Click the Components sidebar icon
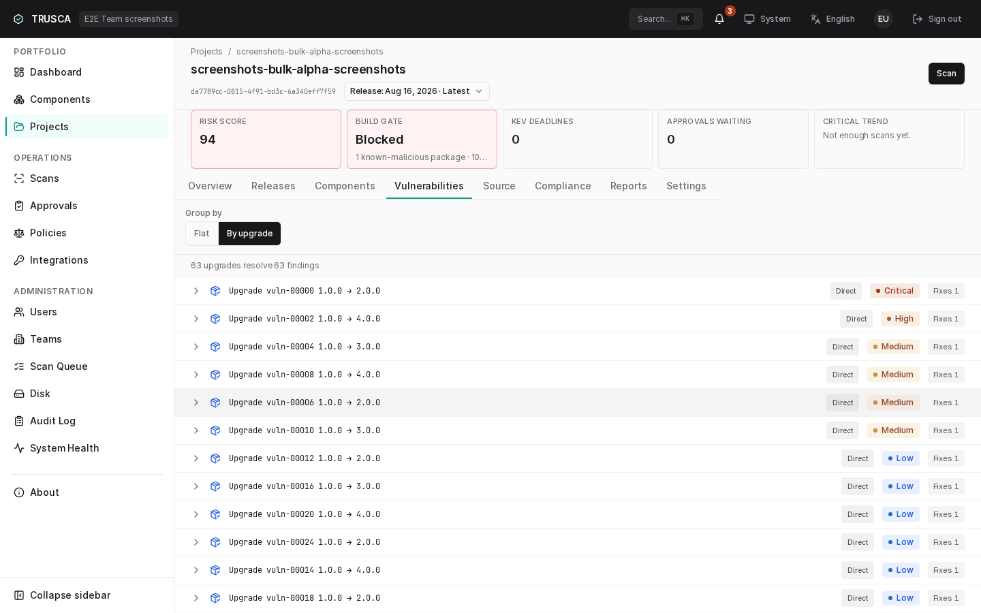 19,99
